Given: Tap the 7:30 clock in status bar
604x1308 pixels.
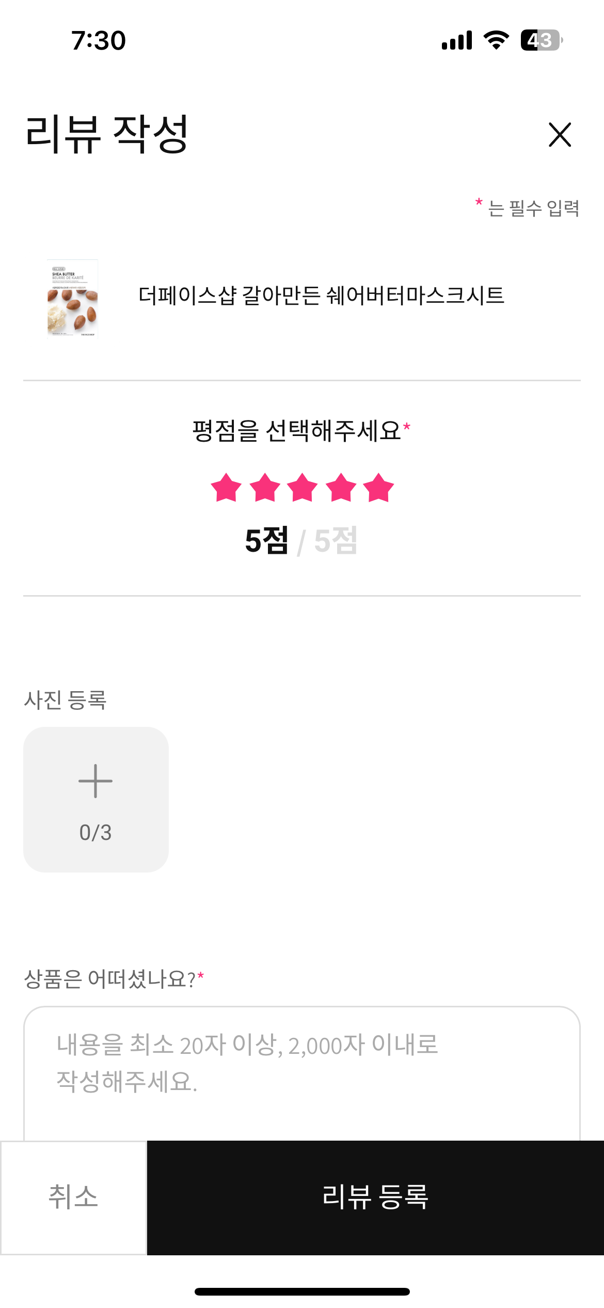Looking at the screenshot, I should (x=99, y=40).
